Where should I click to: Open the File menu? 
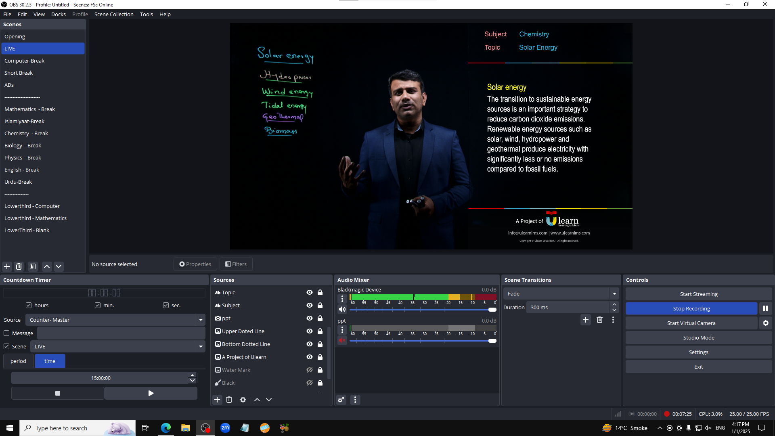coord(7,14)
